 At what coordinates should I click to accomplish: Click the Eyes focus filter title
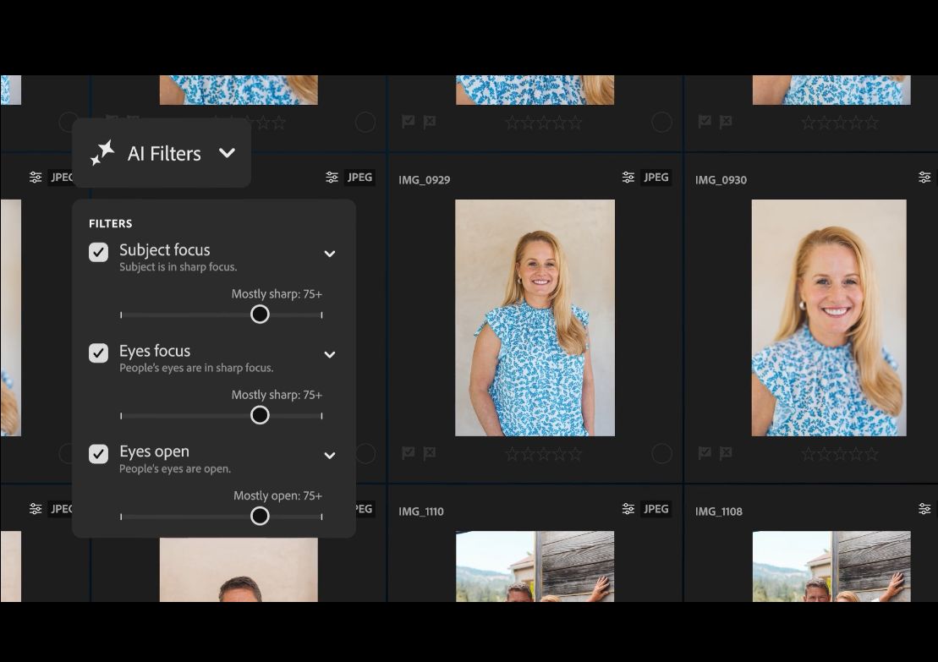pos(155,350)
